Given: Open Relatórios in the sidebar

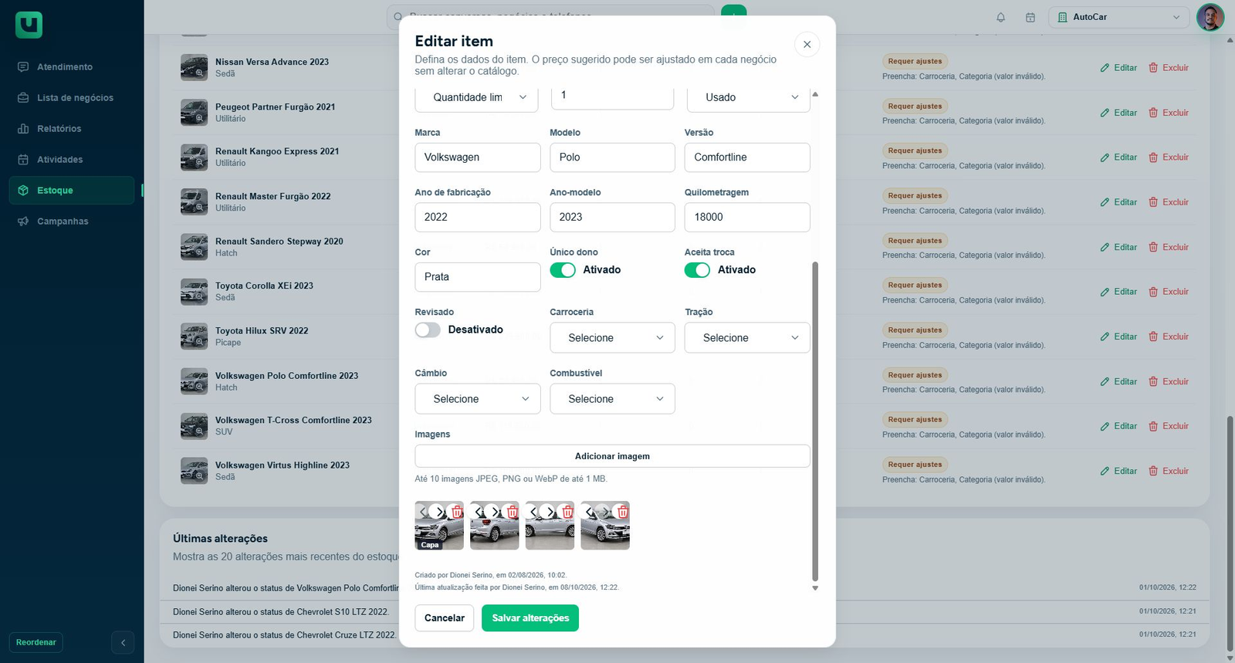Looking at the screenshot, I should [x=72, y=129].
